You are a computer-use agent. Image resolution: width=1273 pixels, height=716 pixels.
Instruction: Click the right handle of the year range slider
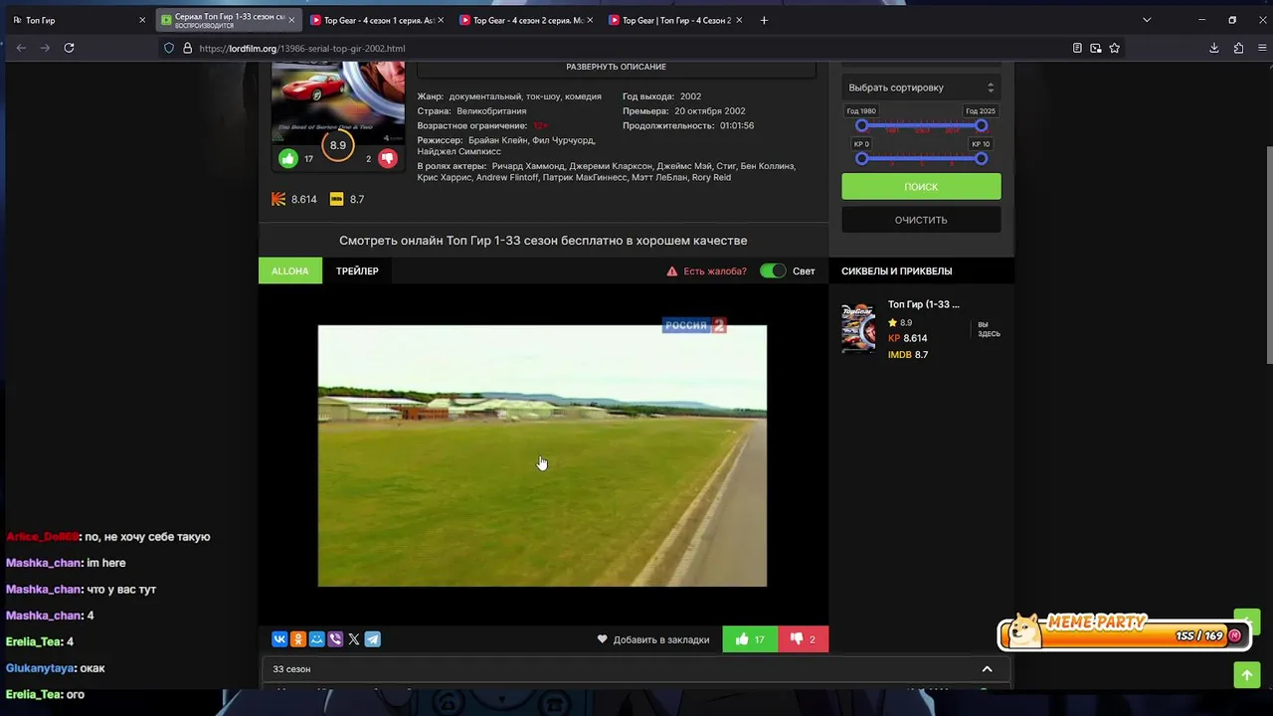(x=982, y=125)
